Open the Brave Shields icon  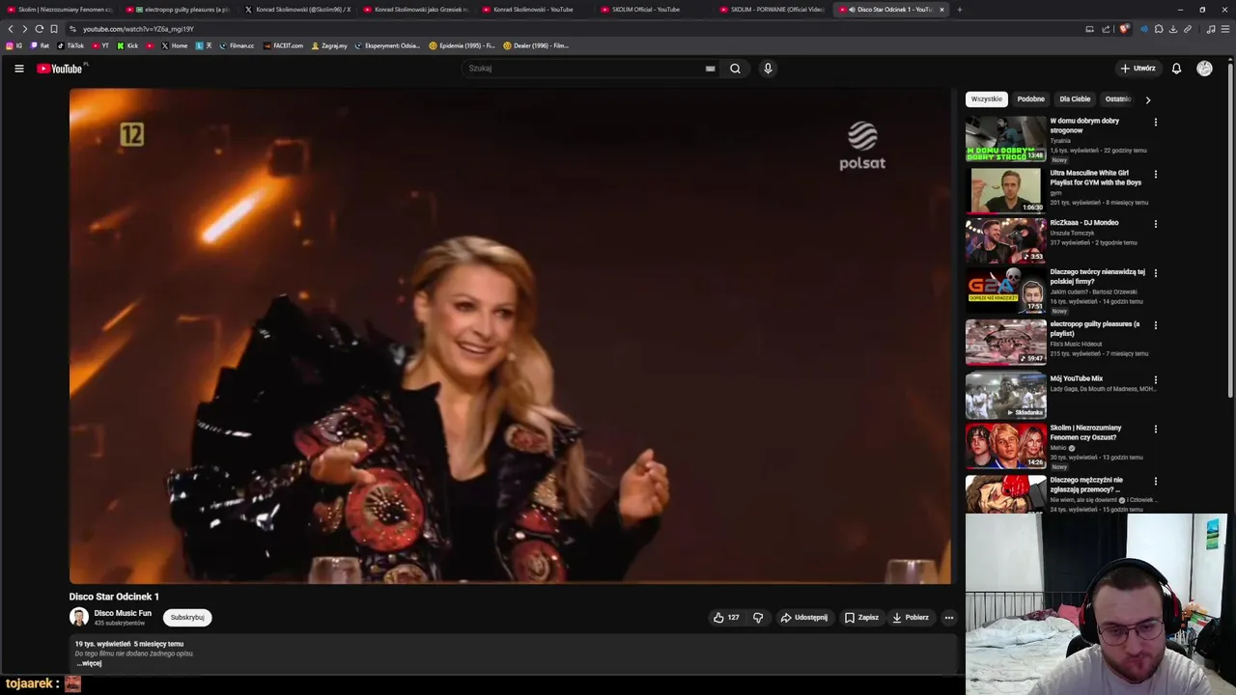click(1123, 29)
